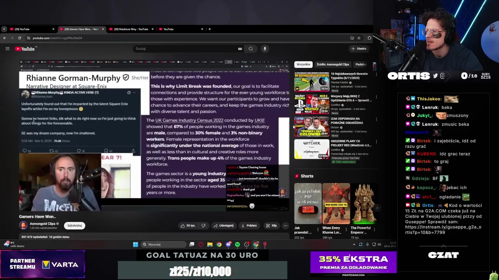Open Asmongold Clips channel avatar

click(x=23, y=226)
